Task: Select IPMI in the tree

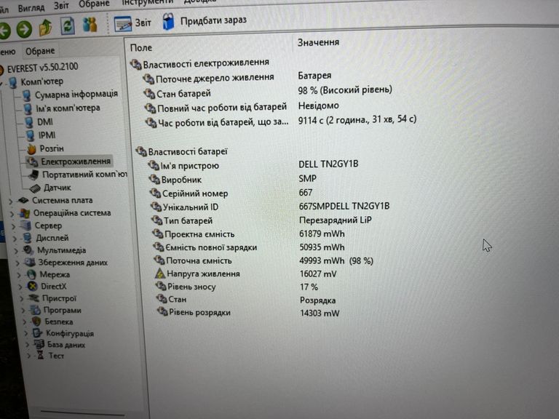Action: pos(47,135)
